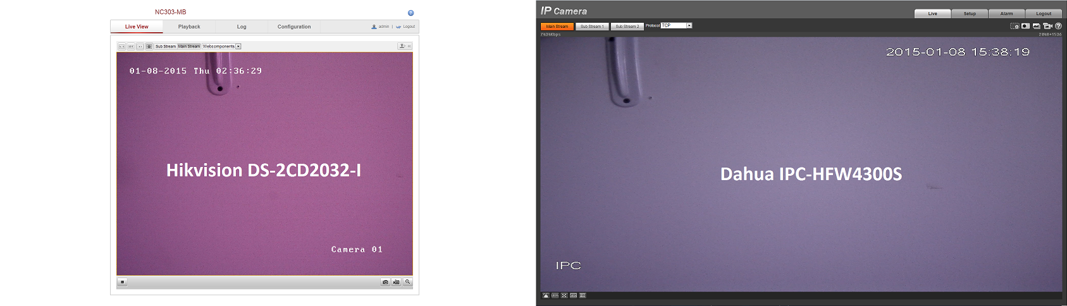This screenshot has height=306, width=1067.
Task: Open Dahua Setup tab
Action: tap(970, 13)
